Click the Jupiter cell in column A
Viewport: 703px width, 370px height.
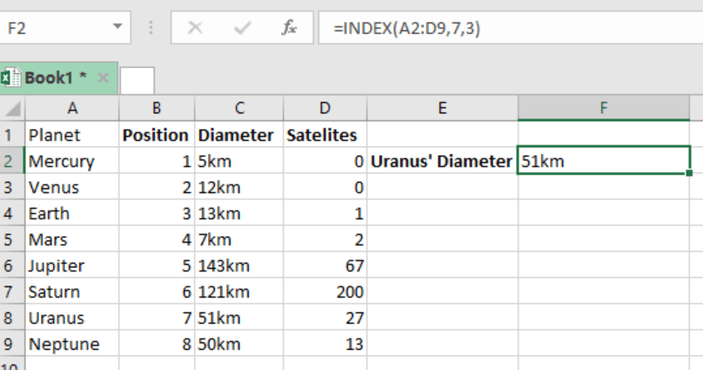tap(72, 266)
